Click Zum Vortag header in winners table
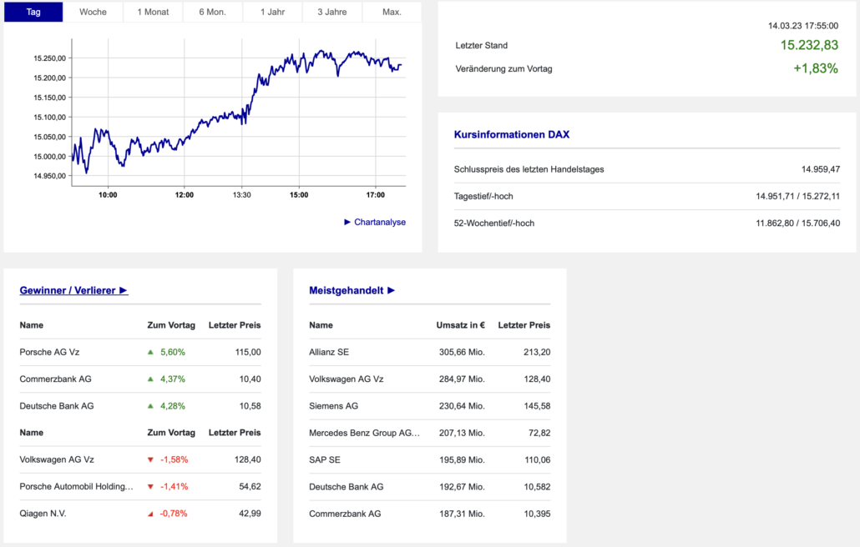The width and height of the screenshot is (860, 547). 171,325
